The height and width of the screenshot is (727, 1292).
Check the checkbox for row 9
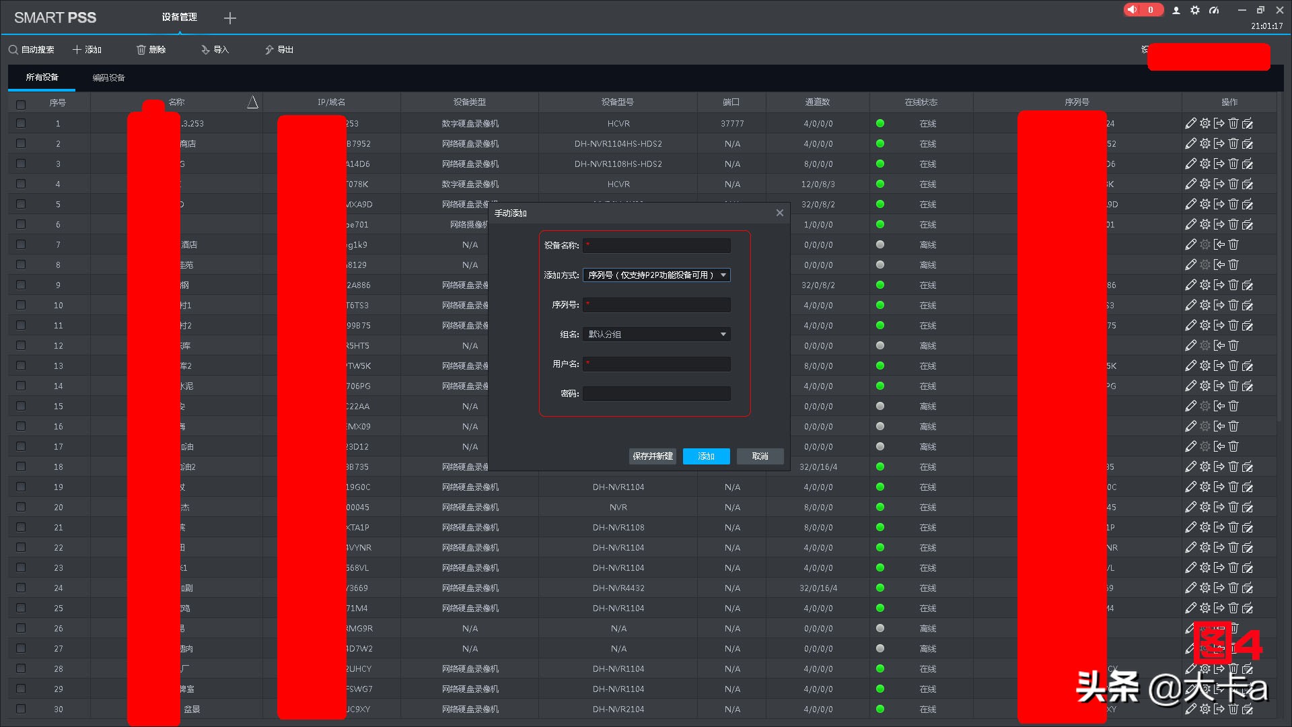click(x=21, y=285)
